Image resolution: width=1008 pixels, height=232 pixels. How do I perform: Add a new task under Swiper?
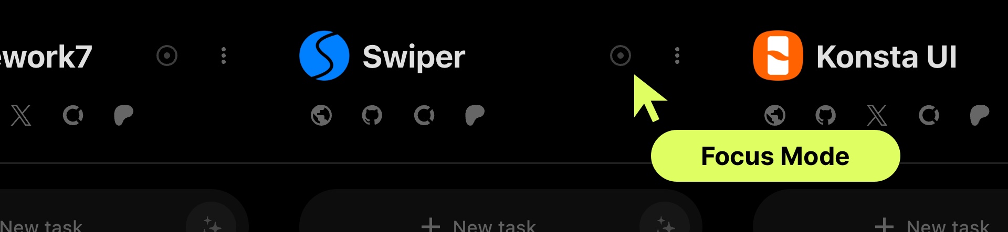[478, 225]
